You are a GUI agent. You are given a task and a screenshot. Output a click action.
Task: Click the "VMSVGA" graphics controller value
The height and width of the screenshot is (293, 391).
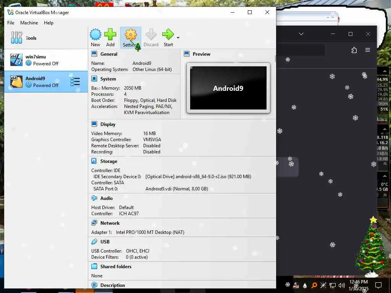(152, 140)
